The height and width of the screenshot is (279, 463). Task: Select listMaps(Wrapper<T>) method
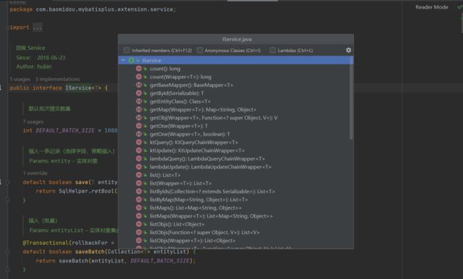coord(211,216)
